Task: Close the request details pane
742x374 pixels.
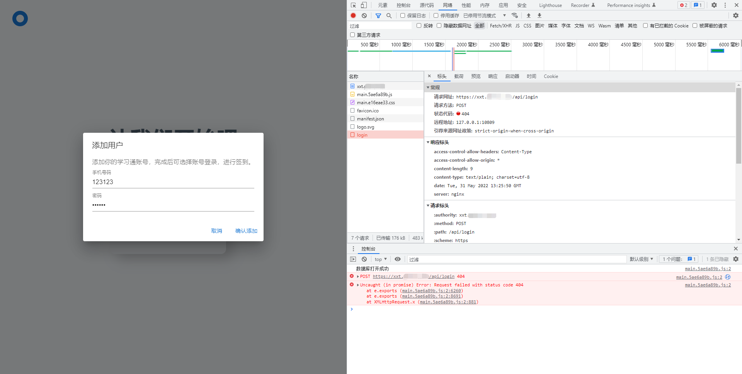Action: click(x=429, y=76)
